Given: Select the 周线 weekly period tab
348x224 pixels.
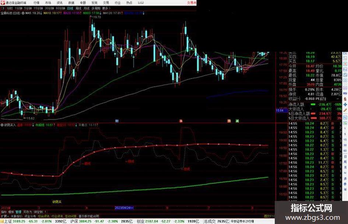Looking at the screenshot, I should (x=78, y=8).
